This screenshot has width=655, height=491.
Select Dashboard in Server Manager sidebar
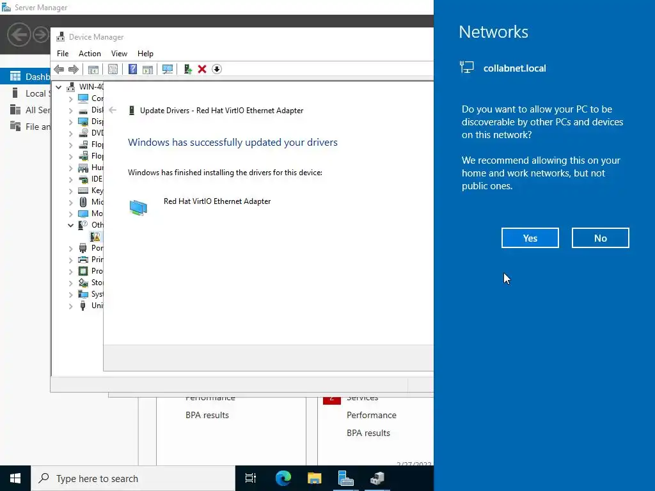point(25,77)
